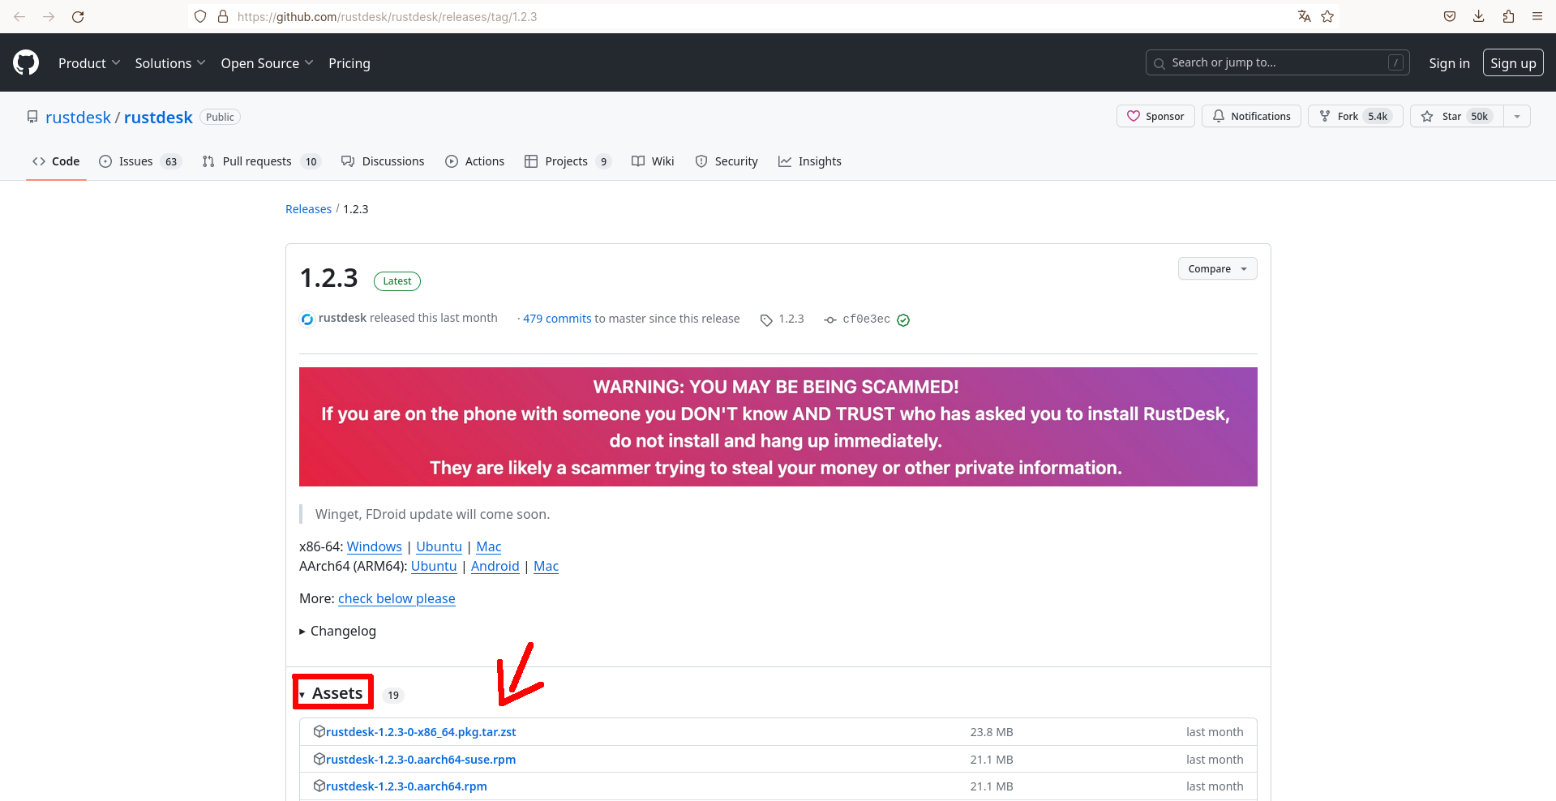The height and width of the screenshot is (801, 1556).
Task: Open the Product navigation dropdown
Action: click(88, 63)
